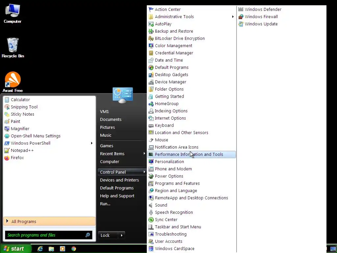
Task: Open Internet Options icon
Action: [x=151, y=118]
